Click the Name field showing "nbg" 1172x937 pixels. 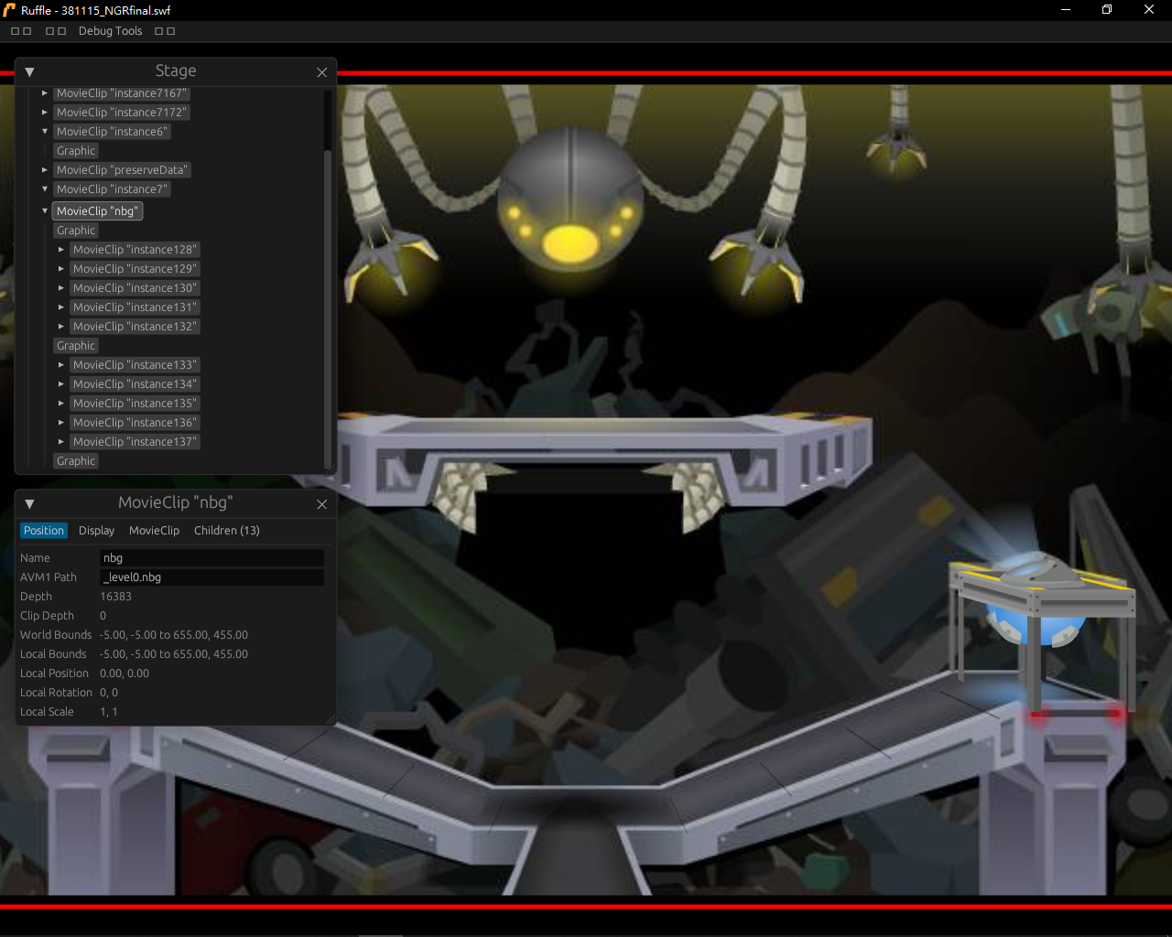click(212, 557)
